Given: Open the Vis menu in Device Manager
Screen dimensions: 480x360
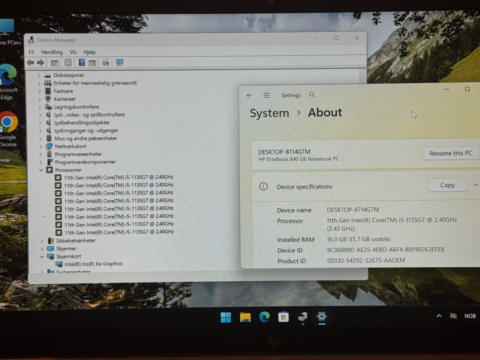Looking at the screenshot, I should [x=73, y=52].
